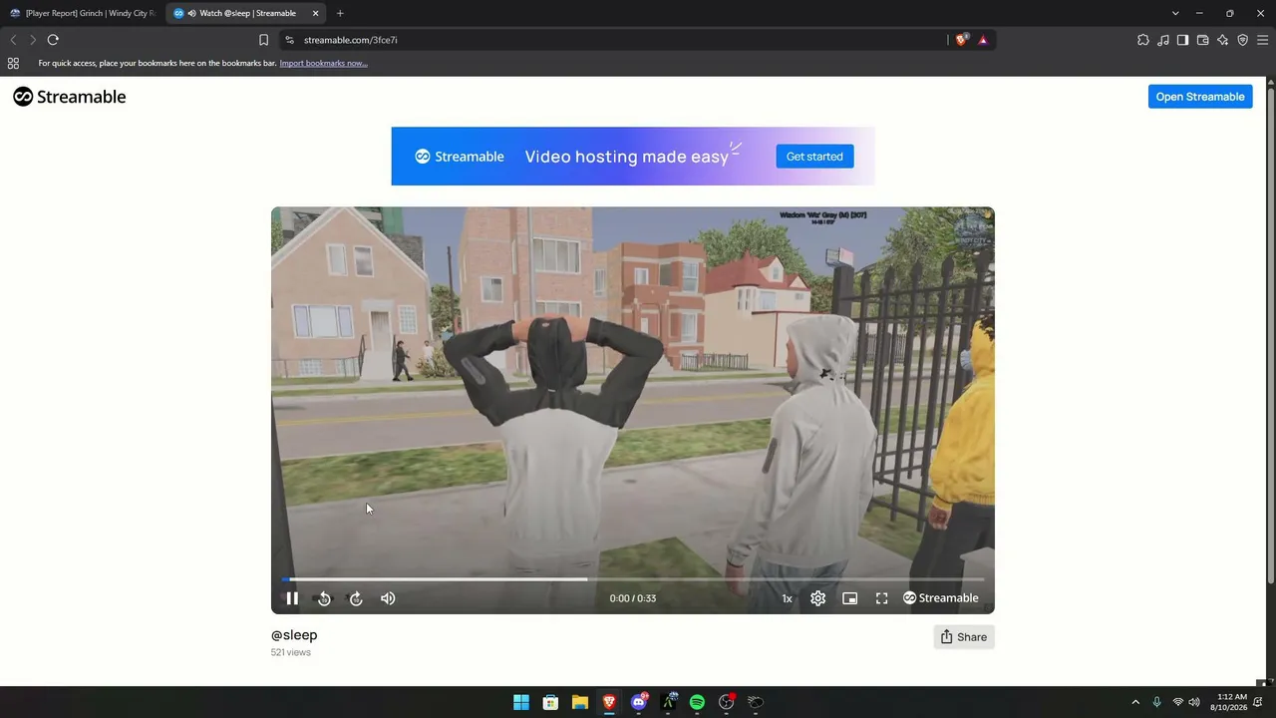Open OBS Studio from the taskbar
This screenshot has width=1276, height=718.
click(x=727, y=702)
